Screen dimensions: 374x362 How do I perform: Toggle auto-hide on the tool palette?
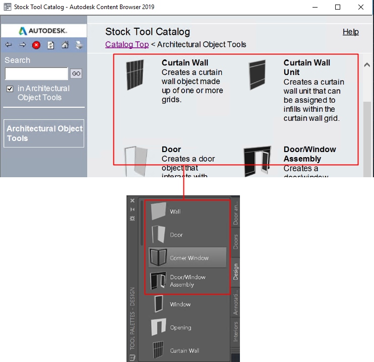click(x=133, y=209)
